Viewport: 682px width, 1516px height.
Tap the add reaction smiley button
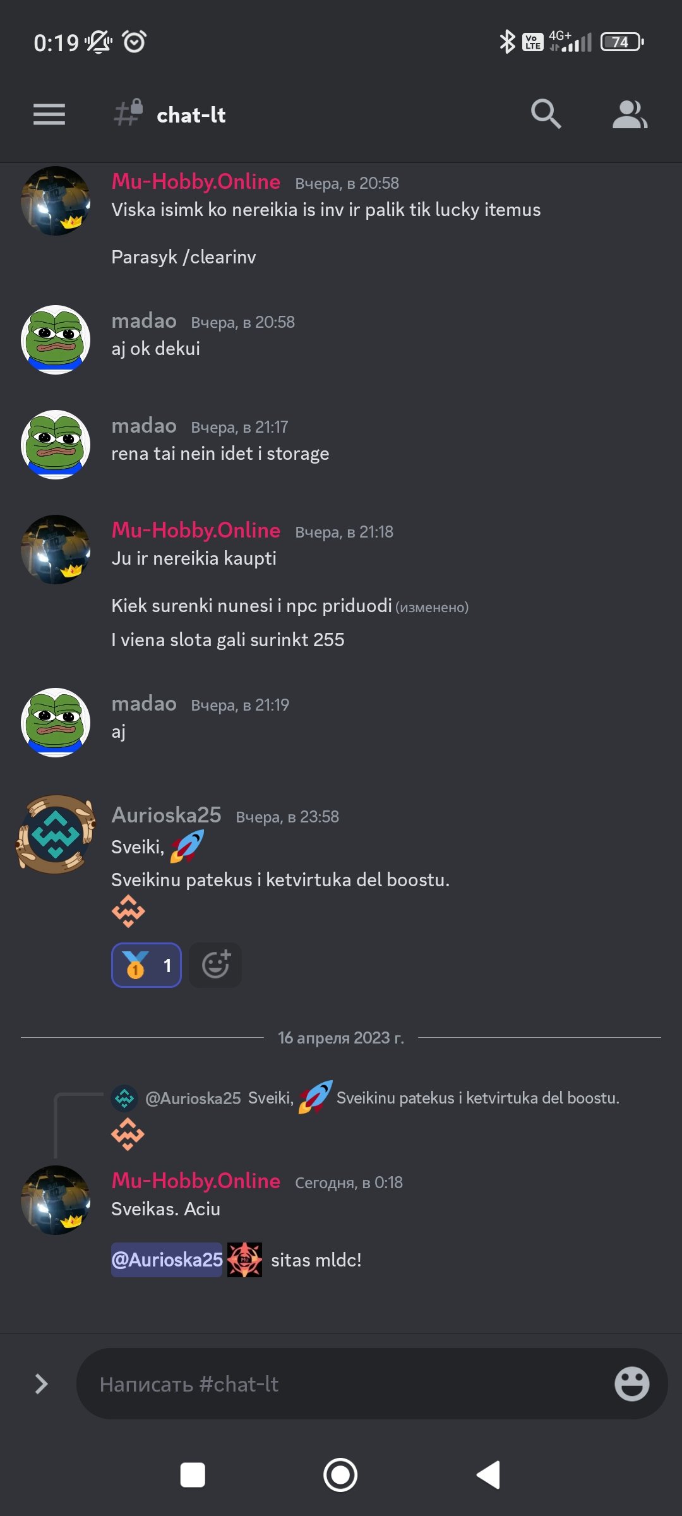pyautogui.click(x=215, y=965)
